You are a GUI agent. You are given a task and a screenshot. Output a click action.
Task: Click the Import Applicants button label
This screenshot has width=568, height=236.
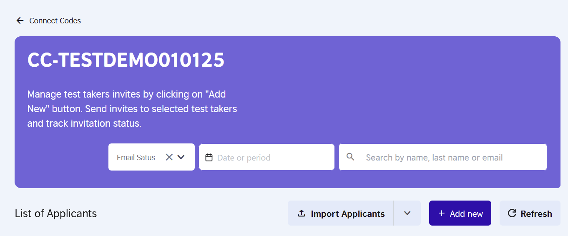348,214
